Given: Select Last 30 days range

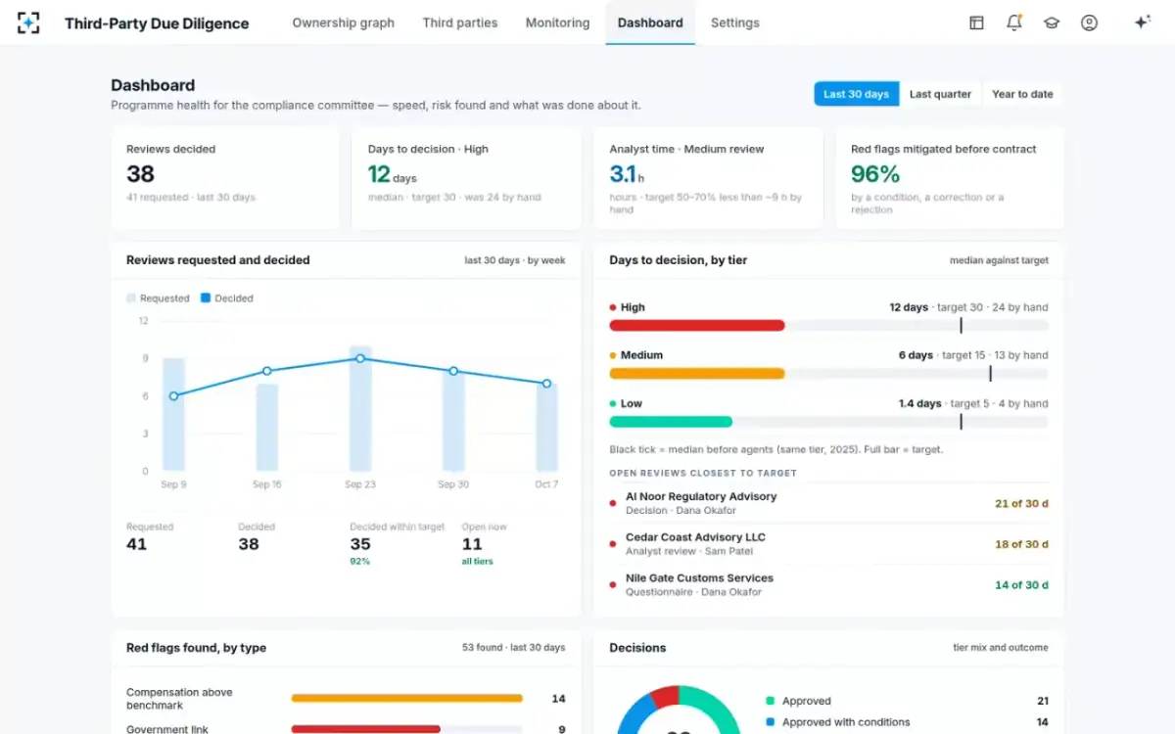Looking at the screenshot, I should 856,94.
